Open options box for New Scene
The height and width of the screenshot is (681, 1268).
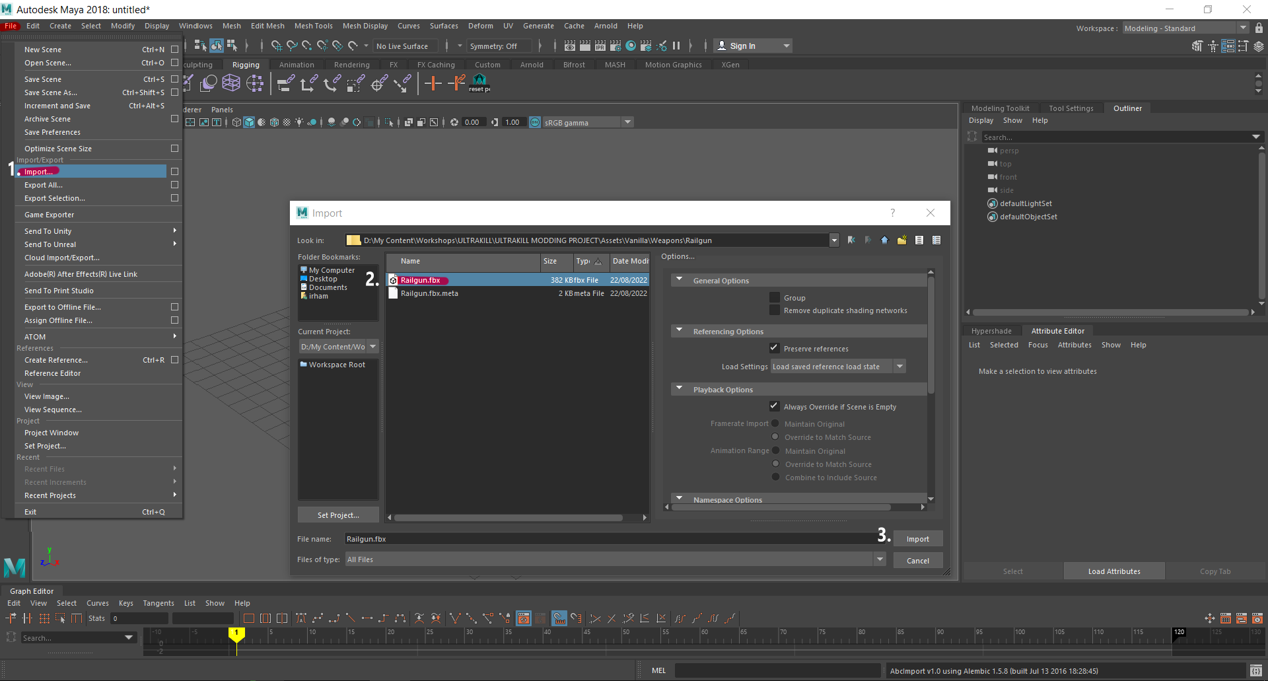(174, 50)
